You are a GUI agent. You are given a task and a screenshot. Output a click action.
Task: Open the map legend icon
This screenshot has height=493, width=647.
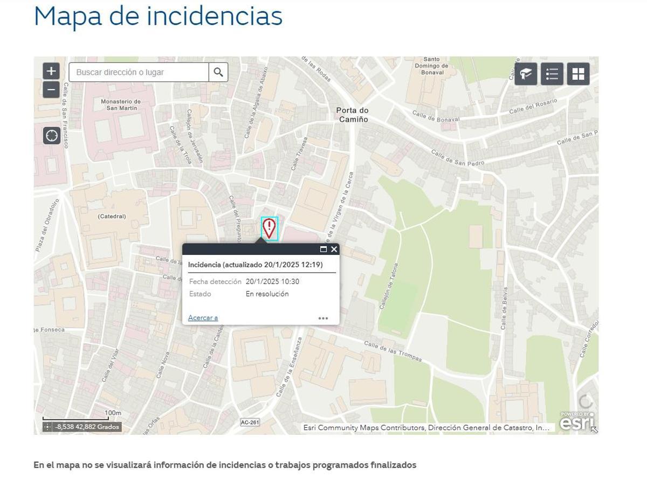click(552, 74)
